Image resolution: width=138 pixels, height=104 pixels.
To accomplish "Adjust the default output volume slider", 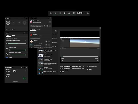I will pyautogui.click(x=17, y=44).
